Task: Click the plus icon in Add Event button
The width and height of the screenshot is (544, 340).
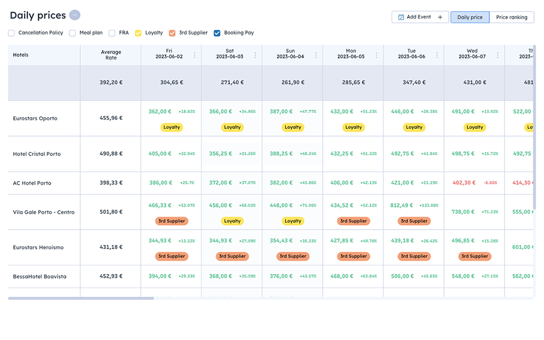Action: [x=440, y=17]
